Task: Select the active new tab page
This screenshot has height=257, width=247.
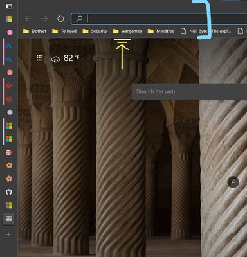Action: [x=8, y=218]
